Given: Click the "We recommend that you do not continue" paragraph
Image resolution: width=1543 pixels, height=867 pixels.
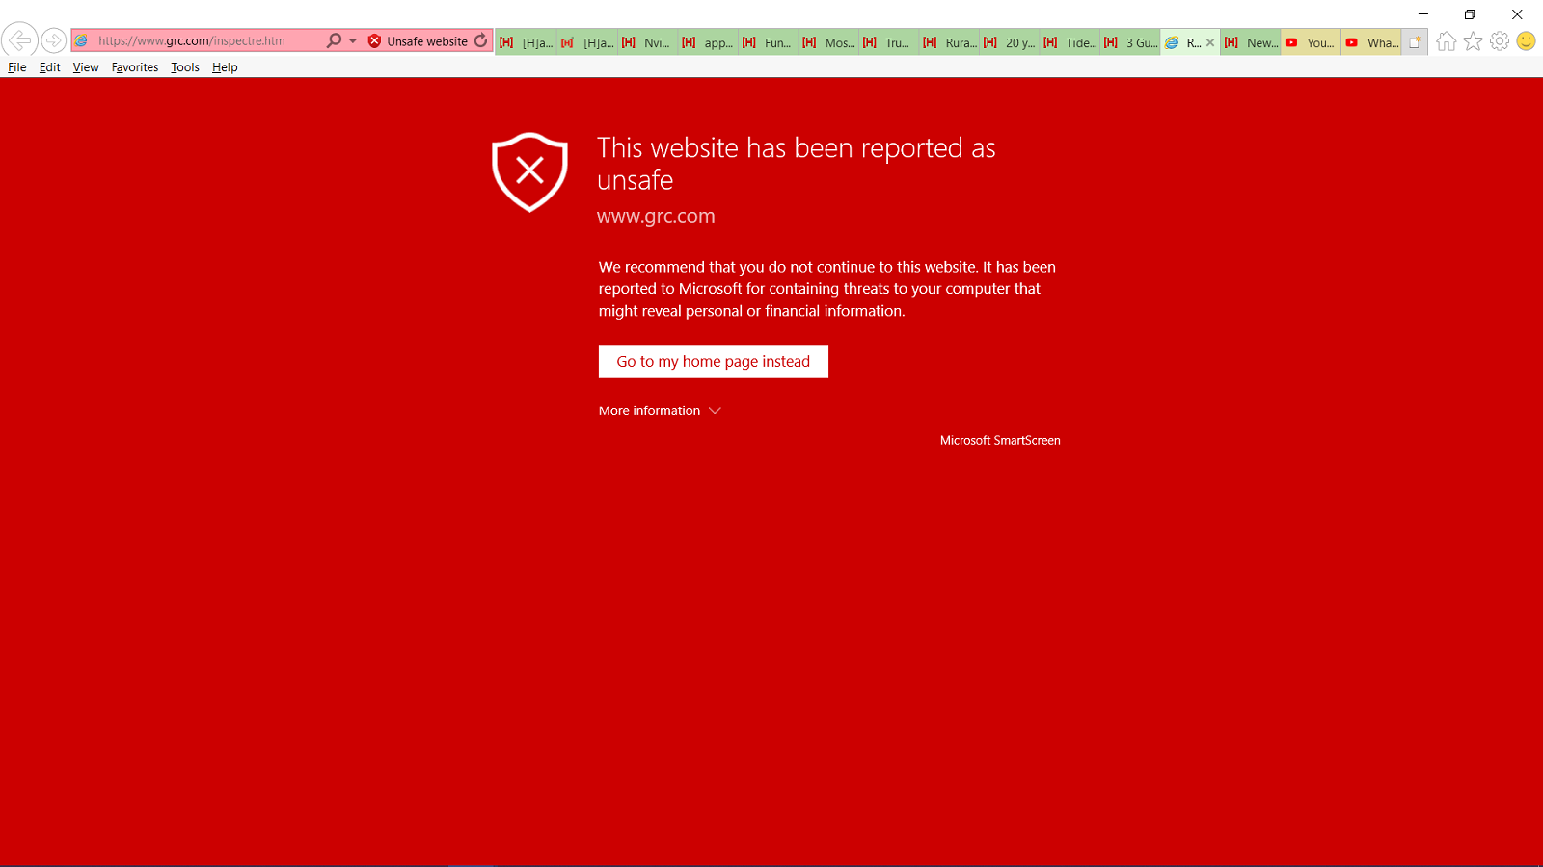Looking at the screenshot, I should (827, 289).
